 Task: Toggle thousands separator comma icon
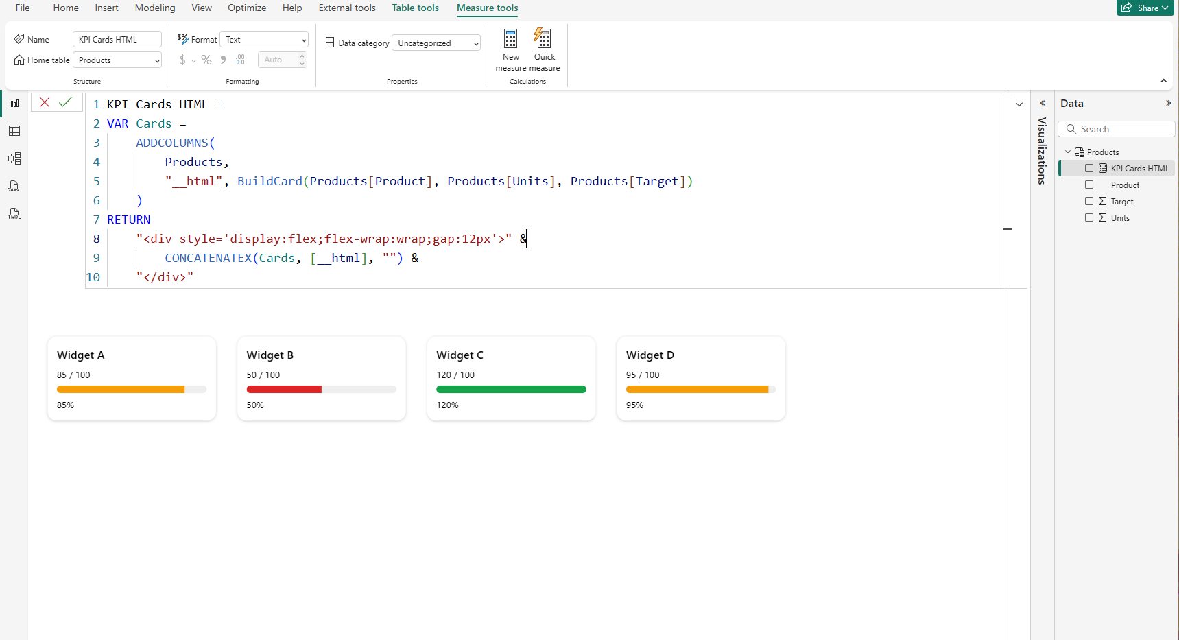(223, 60)
